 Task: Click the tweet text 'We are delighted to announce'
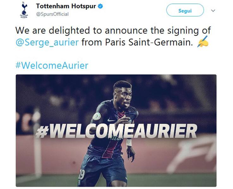coord(81,31)
